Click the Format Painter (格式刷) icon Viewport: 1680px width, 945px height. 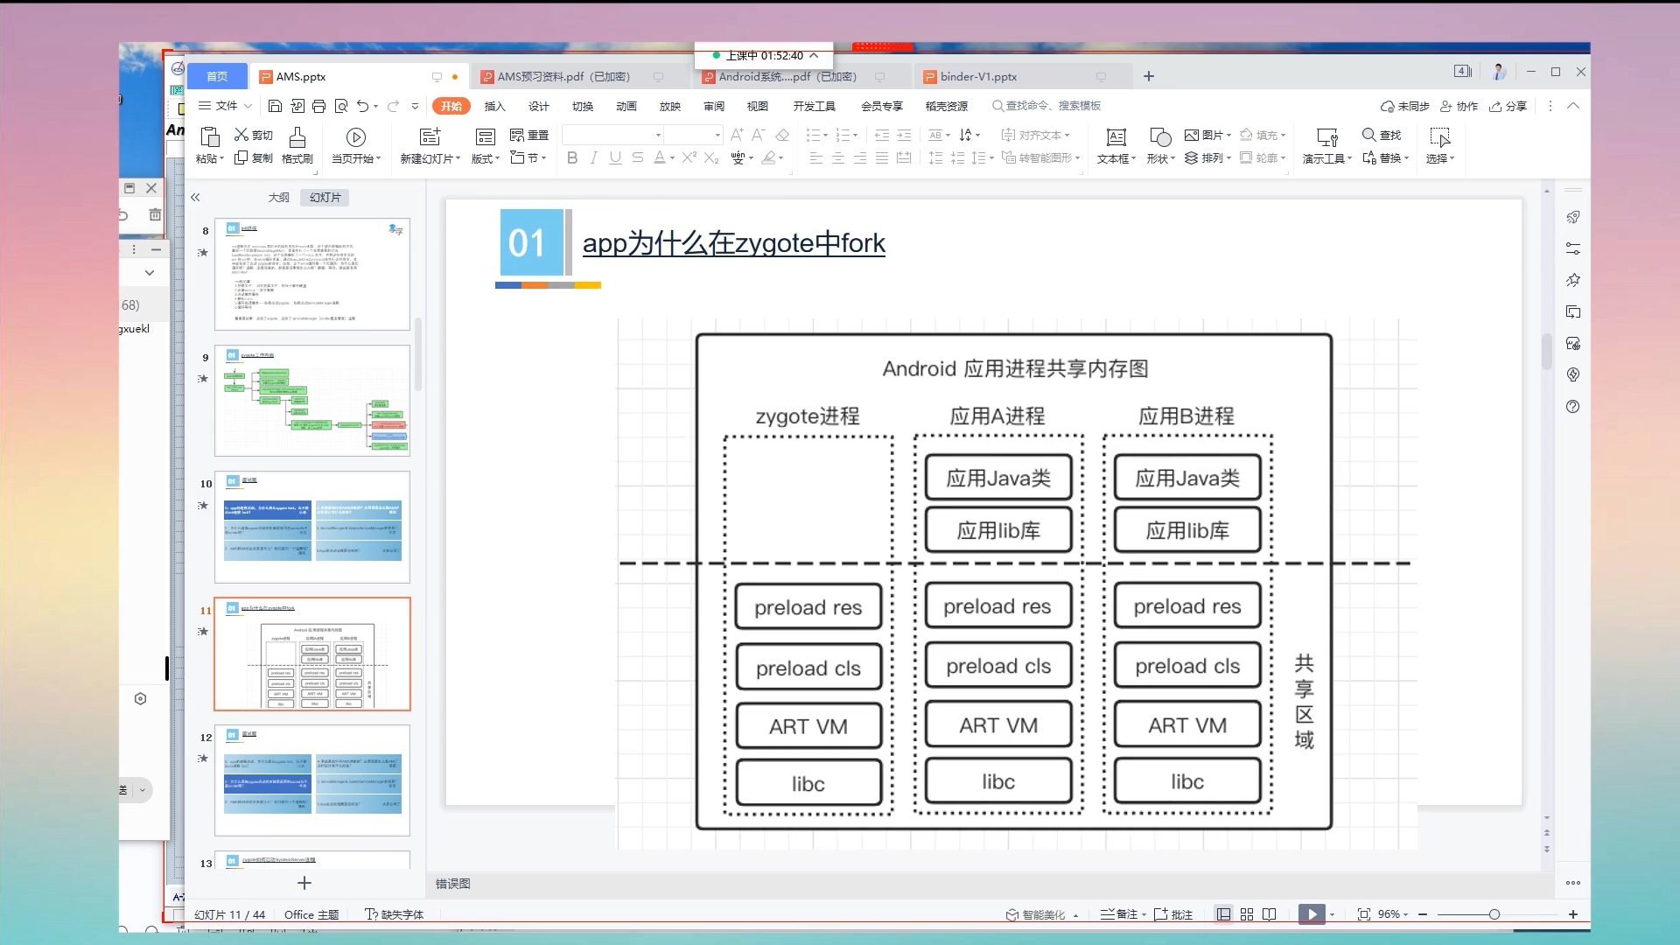[x=297, y=137]
